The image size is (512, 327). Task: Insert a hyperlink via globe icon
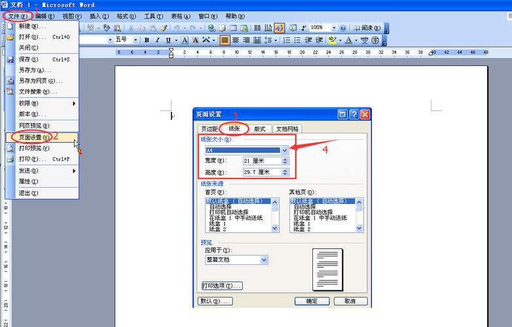click(211, 28)
